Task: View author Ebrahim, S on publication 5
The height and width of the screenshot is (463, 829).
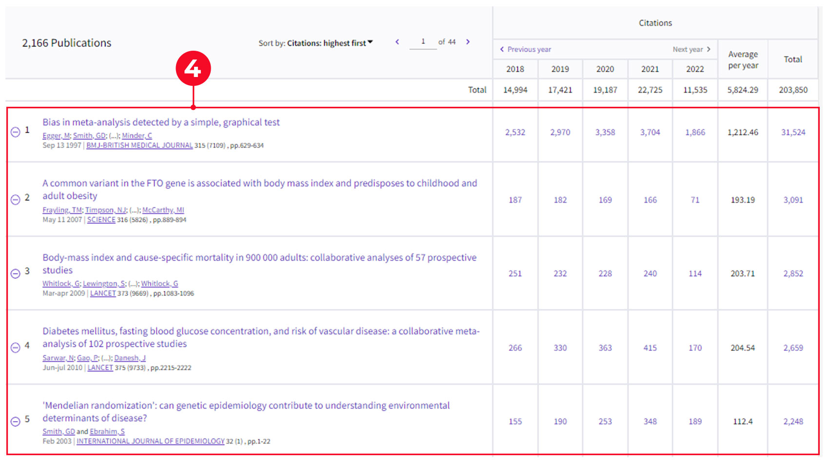Action: pos(107,431)
